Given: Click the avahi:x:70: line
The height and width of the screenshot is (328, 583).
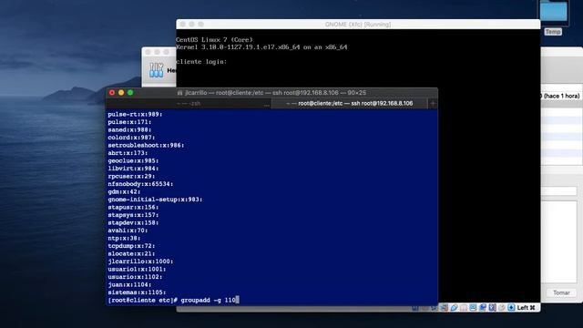Looking at the screenshot, I should coord(128,231).
